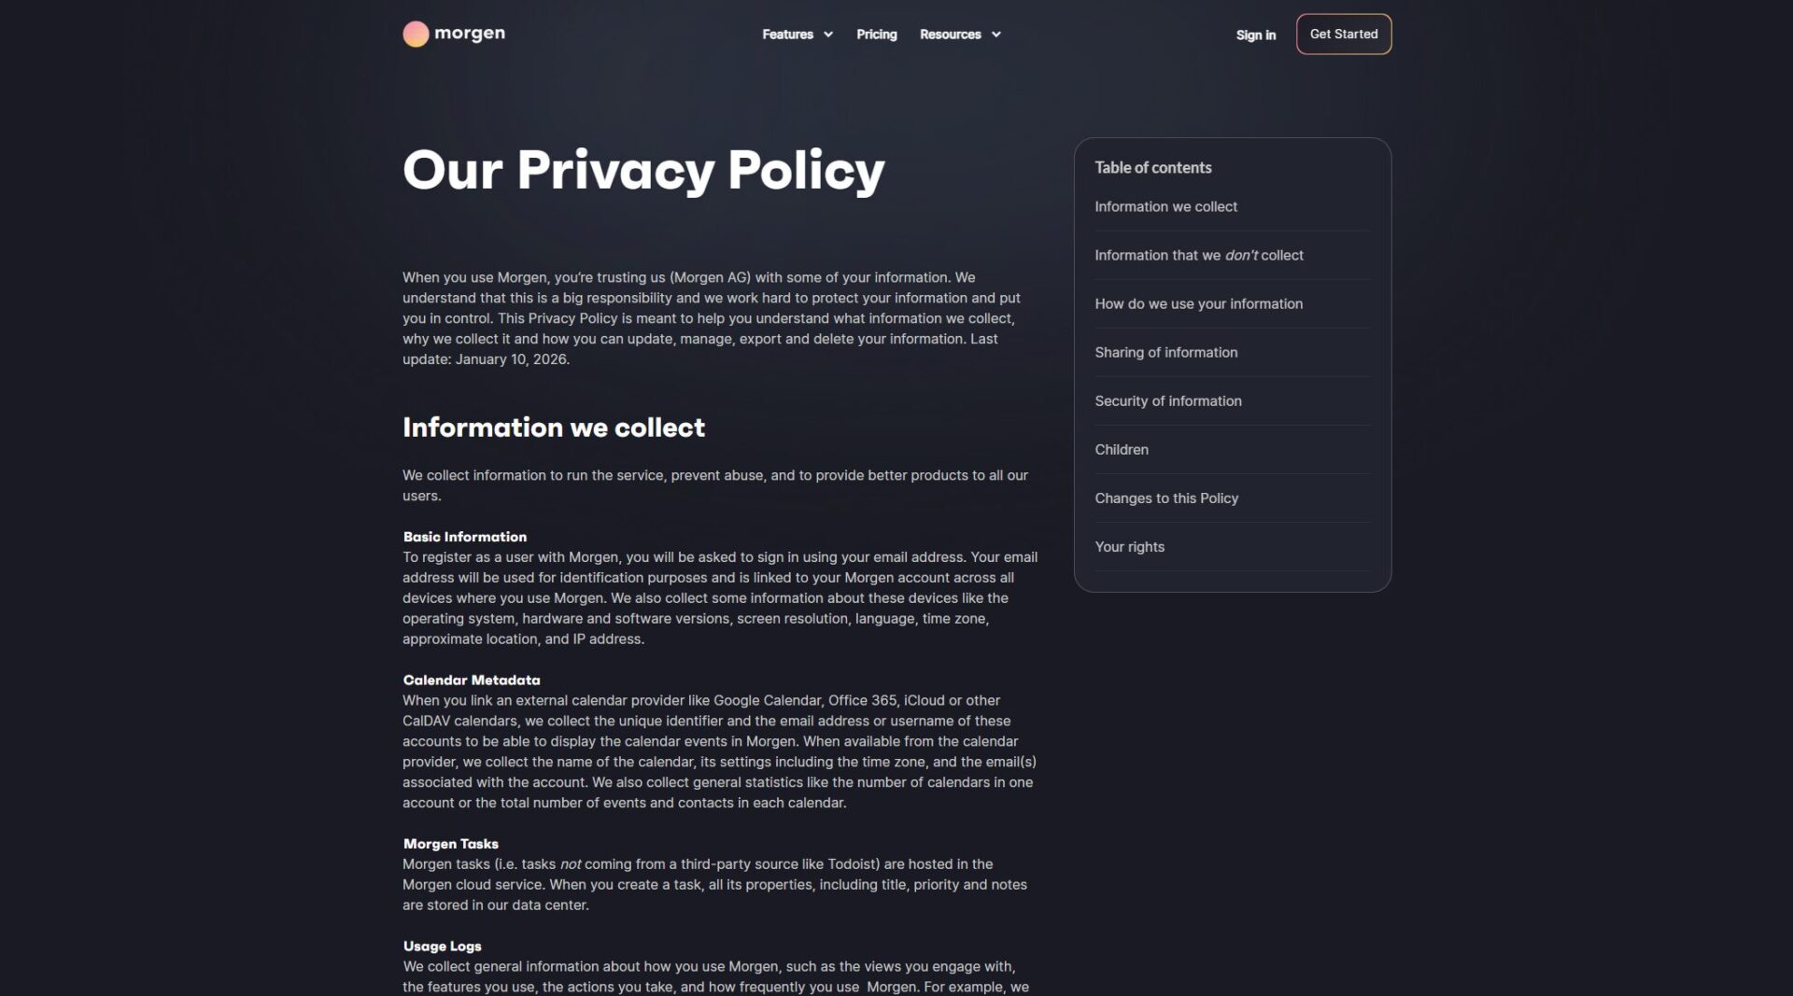
Task: Expand the Resources dropdown chevron
Action: click(x=996, y=35)
